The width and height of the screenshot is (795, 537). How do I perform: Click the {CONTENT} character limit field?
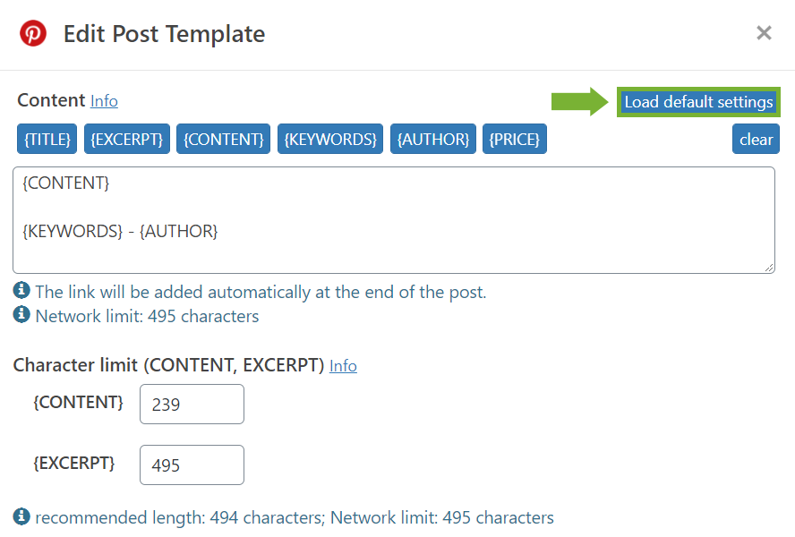192,405
